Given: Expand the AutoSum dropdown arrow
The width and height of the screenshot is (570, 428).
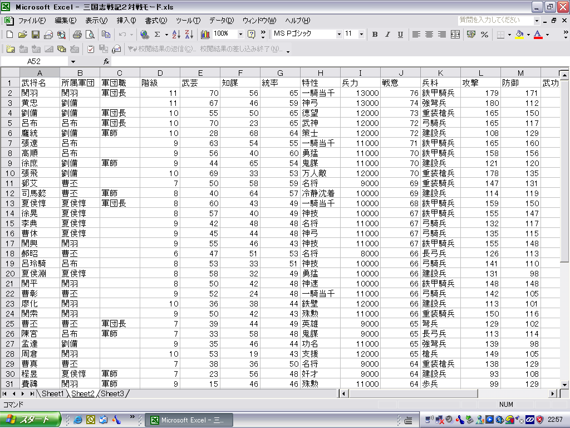Looking at the screenshot, I should click(x=166, y=35).
